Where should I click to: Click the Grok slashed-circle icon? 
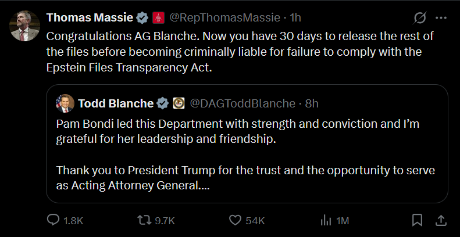click(x=420, y=19)
